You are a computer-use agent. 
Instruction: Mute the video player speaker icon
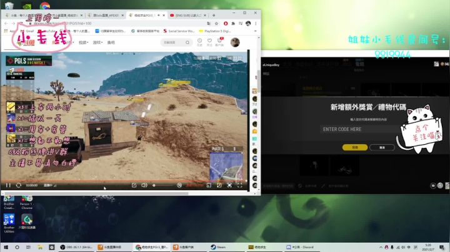(x=144, y=185)
